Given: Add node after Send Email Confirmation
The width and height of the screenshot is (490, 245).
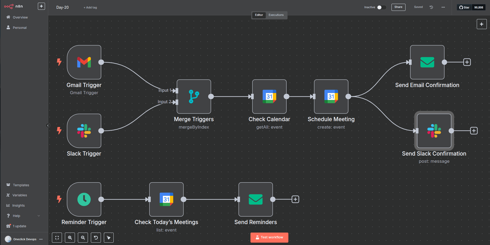Looking at the screenshot, I should (x=467, y=62).
